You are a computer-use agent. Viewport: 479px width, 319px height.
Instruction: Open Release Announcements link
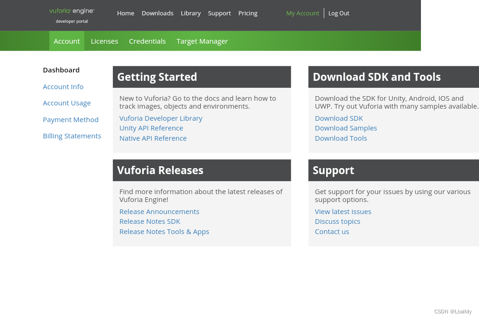pyautogui.click(x=159, y=212)
